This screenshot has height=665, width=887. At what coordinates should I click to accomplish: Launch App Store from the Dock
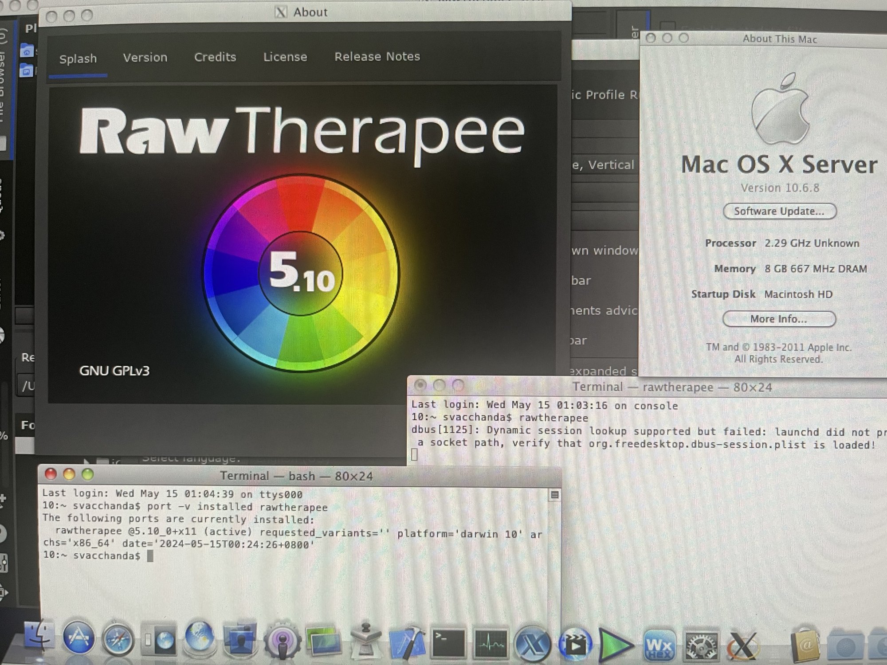[79, 638]
